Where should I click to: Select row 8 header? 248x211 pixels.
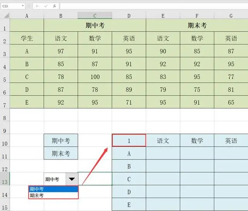tap(5, 117)
